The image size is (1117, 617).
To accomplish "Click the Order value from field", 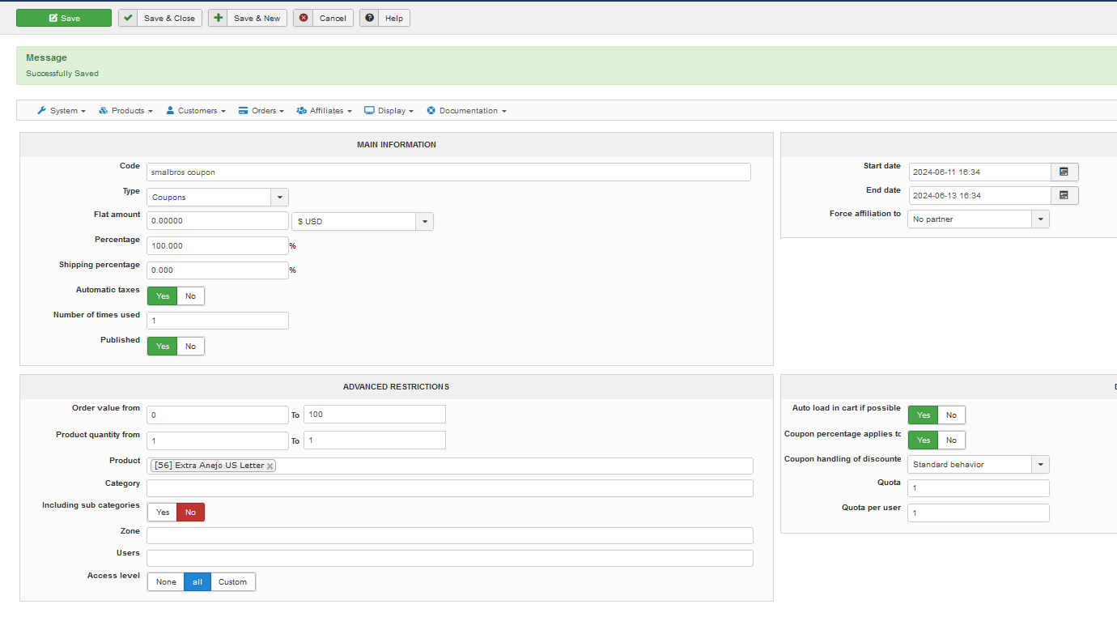I will (218, 415).
